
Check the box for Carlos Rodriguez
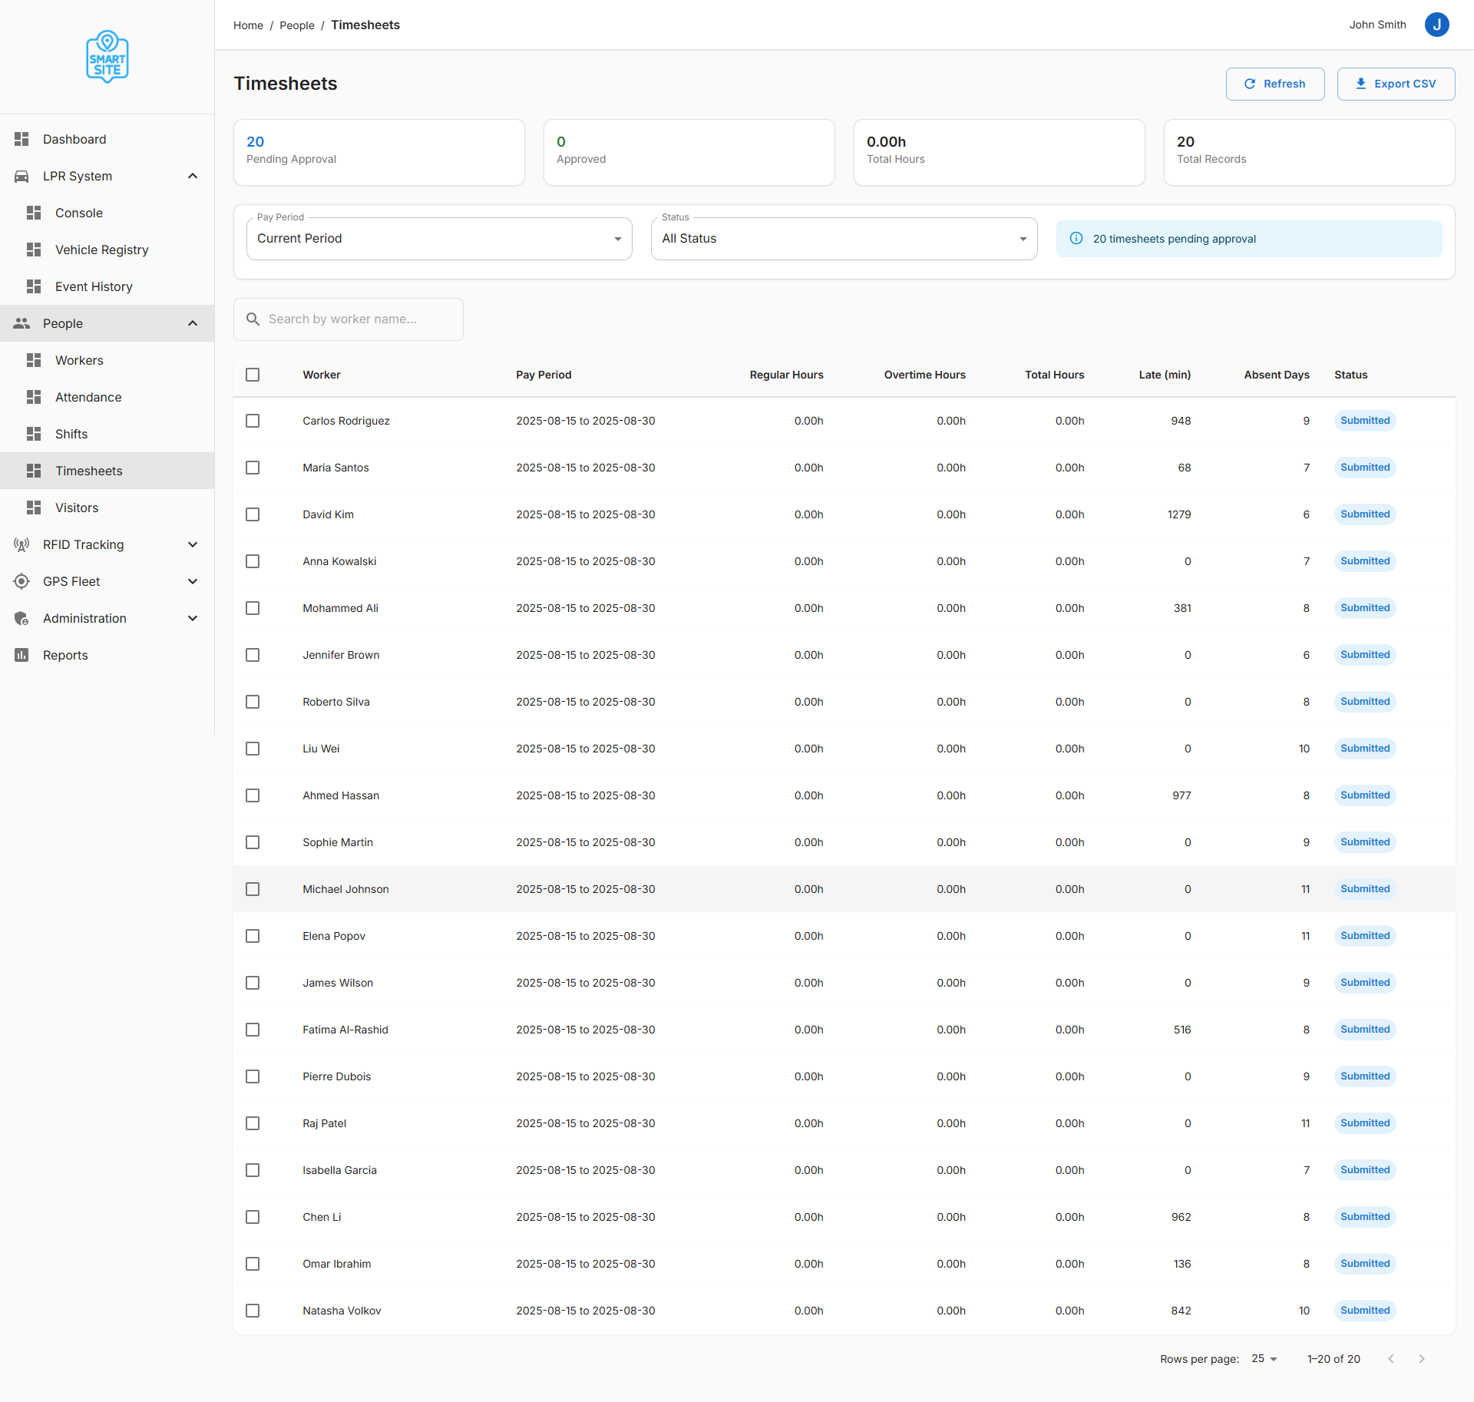point(253,421)
